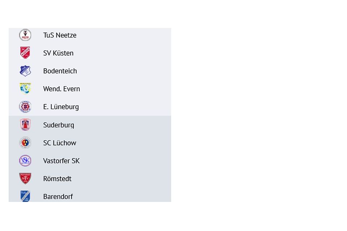The width and height of the screenshot is (347, 231).
Task: Select the Römstedt team name
Action: (57, 179)
